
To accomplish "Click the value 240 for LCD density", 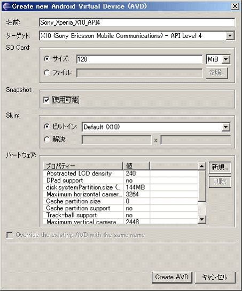I will (x=131, y=173).
